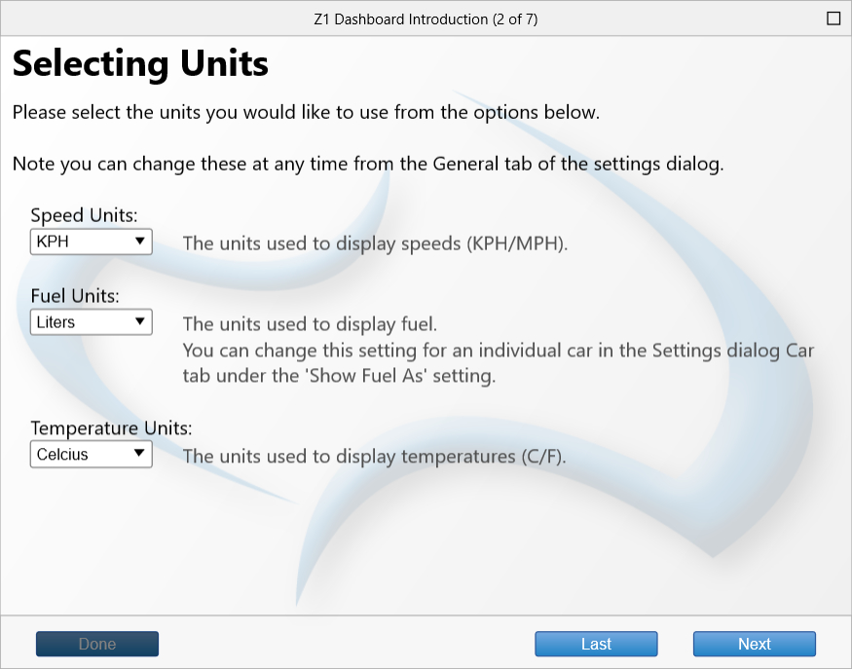852x669 pixels.
Task: Click the note about the General tab of settings
Action: pyautogui.click(x=368, y=164)
